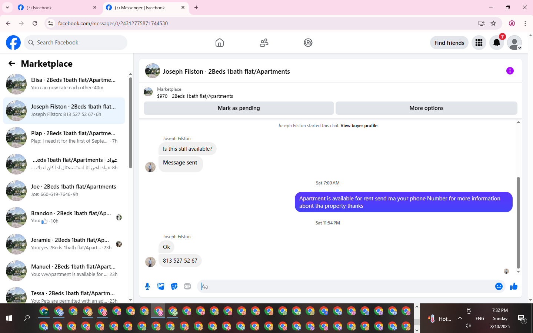Click the 'Is this still available?' message
Viewport: 533px width, 333px height.
(187, 149)
